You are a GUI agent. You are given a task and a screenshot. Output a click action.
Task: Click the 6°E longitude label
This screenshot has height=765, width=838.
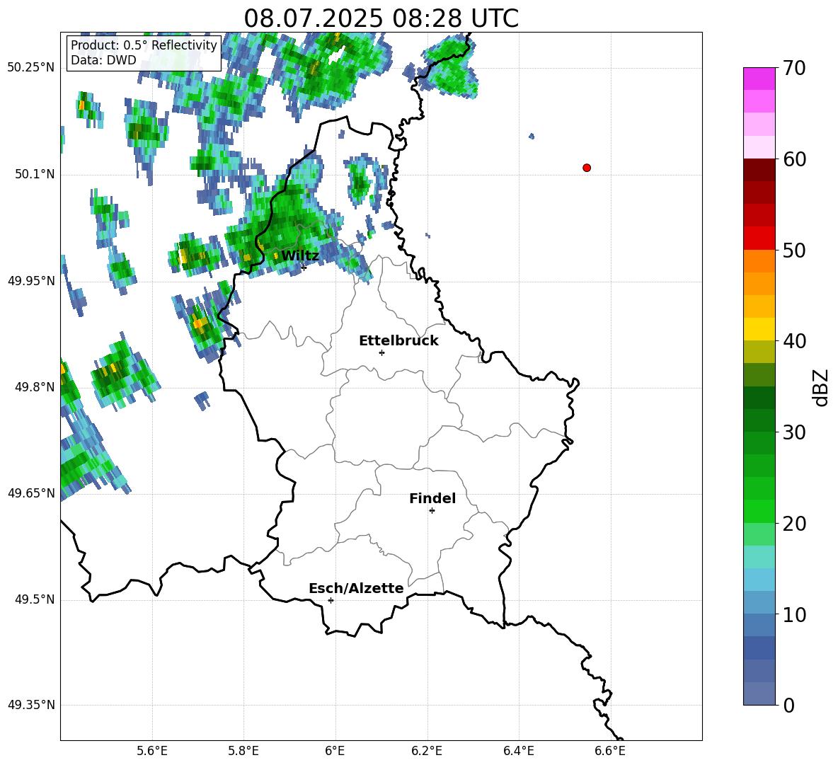tap(335, 751)
